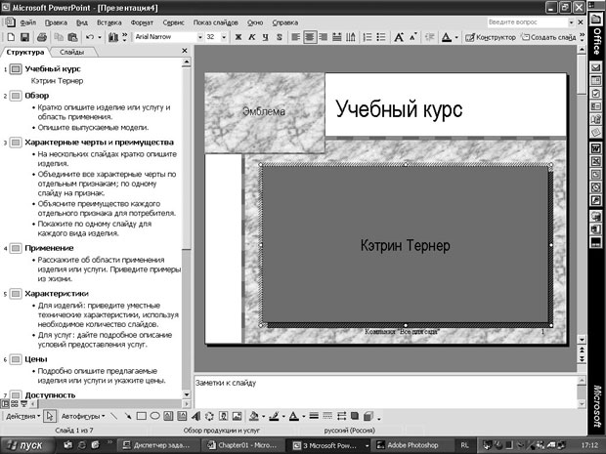Undo last action arrow icon
The width and height of the screenshot is (606, 454).
pos(90,37)
